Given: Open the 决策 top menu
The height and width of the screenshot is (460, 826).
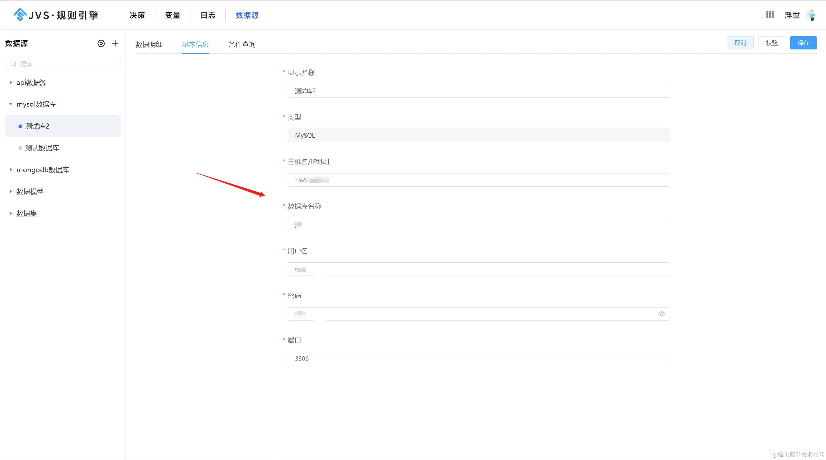Looking at the screenshot, I should (137, 15).
